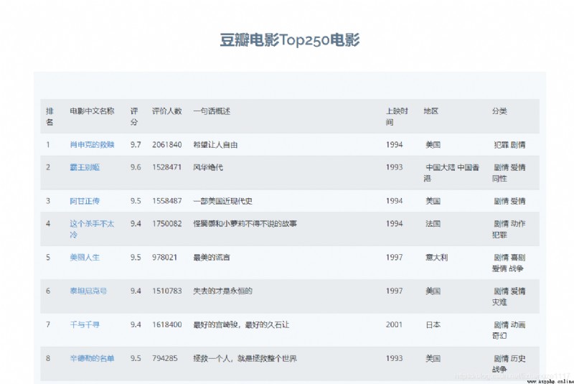Click the summary 拯救一个人，就是拯救整个世界

245,358
